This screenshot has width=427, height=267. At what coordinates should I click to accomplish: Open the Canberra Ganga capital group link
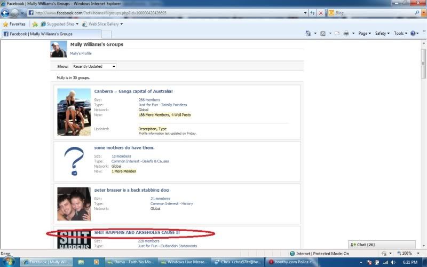133,91
